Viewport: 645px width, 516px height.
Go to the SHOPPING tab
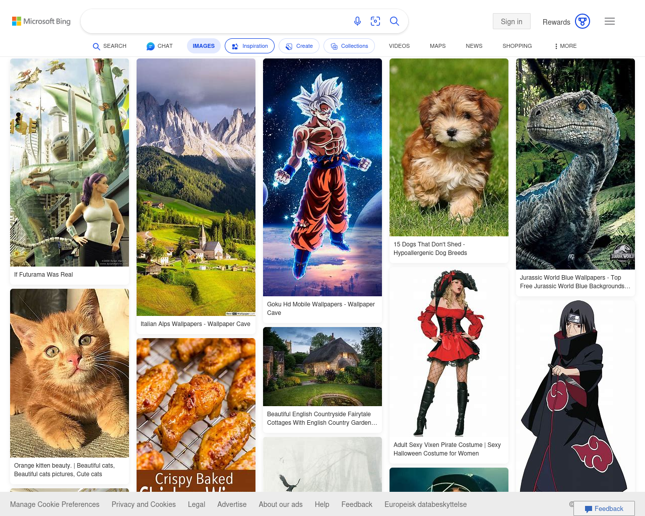[x=517, y=46]
